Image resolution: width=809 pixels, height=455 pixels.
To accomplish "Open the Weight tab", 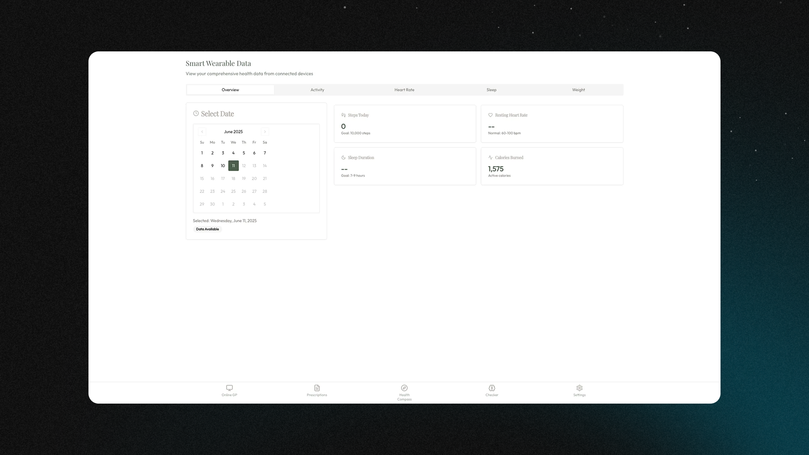I will [578, 90].
